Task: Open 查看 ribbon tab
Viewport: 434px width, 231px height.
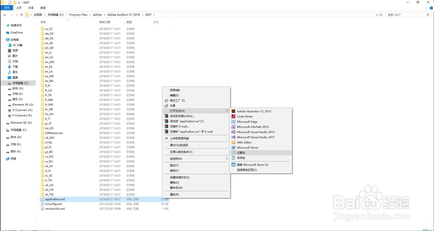Action: click(43, 8)
